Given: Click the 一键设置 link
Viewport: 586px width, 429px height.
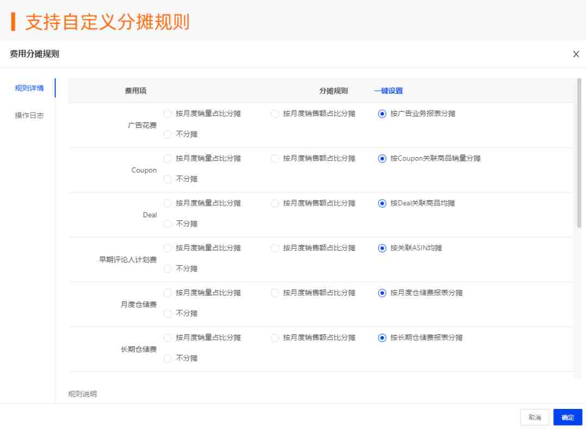Looking at the screenshot, I should 388,90.
